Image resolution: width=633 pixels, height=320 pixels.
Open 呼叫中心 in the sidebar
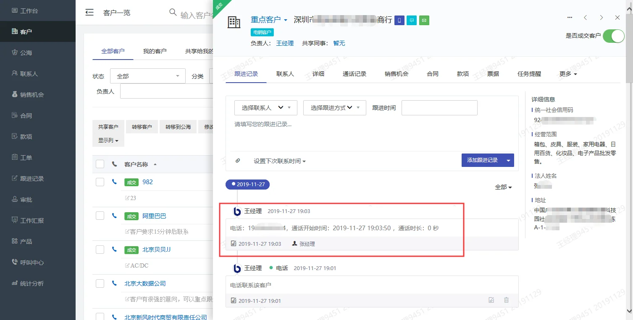coord(38,262)
